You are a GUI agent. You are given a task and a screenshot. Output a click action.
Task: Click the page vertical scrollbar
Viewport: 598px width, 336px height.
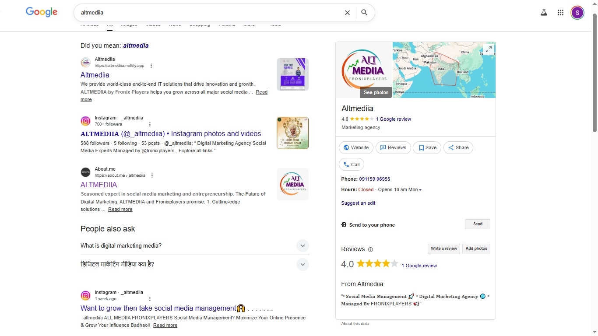click(x=594, y=72)
